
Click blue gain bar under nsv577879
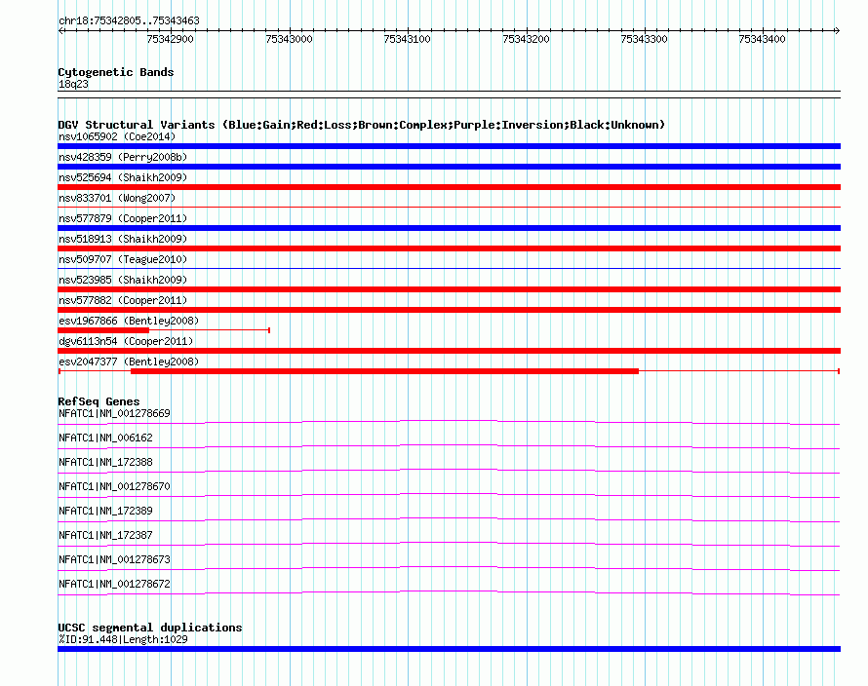449,228
